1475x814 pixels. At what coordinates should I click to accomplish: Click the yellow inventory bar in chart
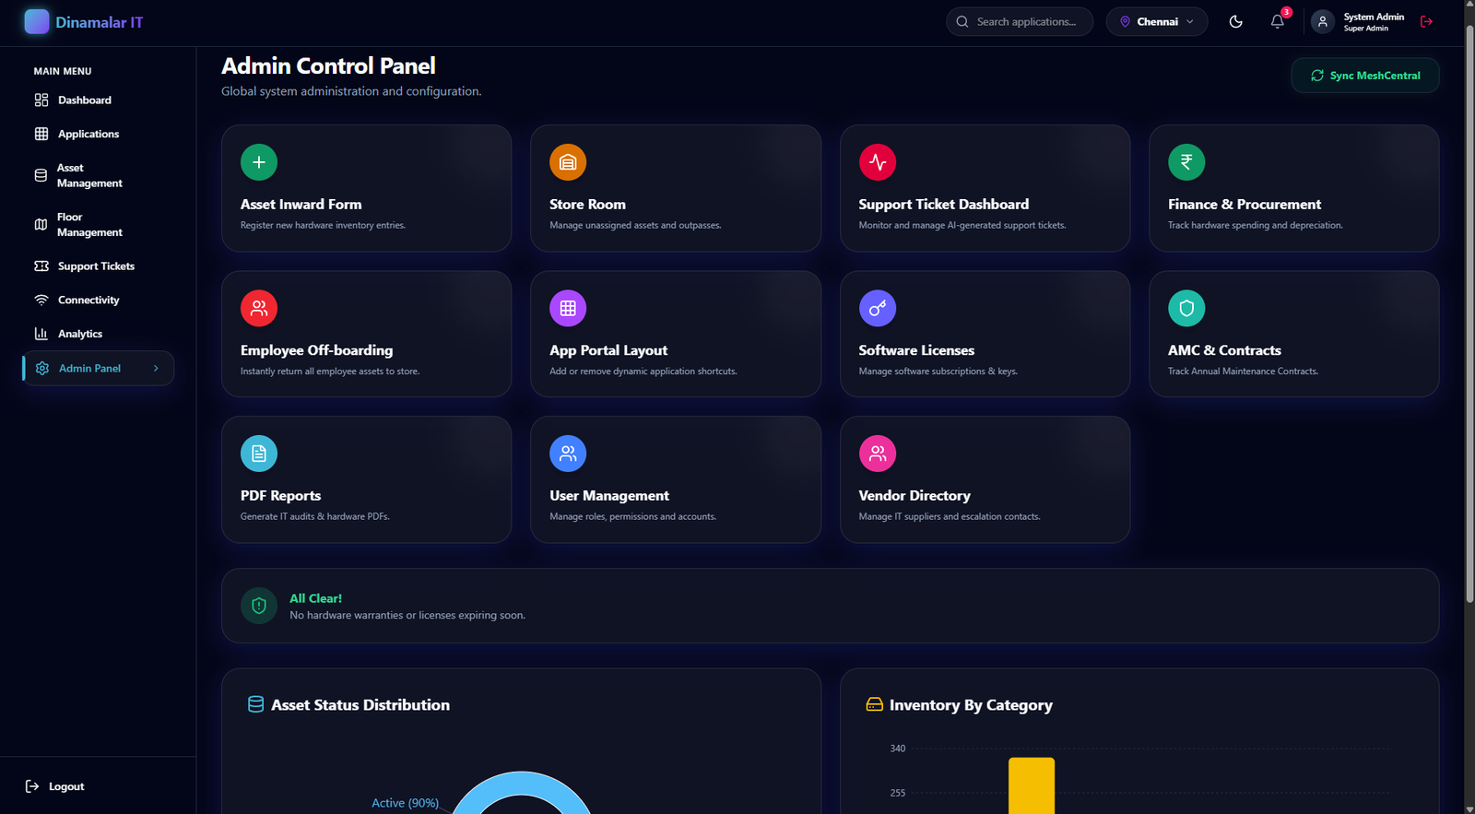tap(1031, 785)
